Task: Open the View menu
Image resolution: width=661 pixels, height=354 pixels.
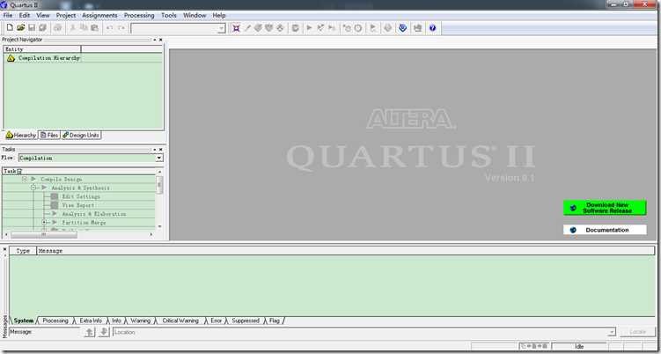Action: tap(43, 15)
